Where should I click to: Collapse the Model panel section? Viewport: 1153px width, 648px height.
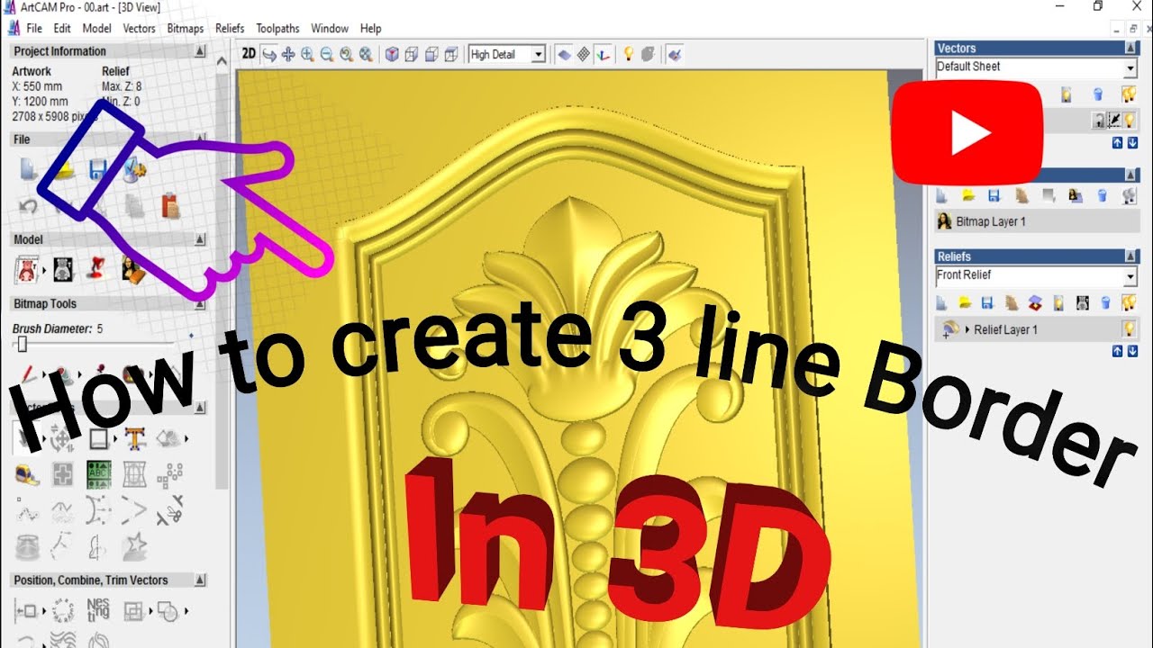(200, 240)
